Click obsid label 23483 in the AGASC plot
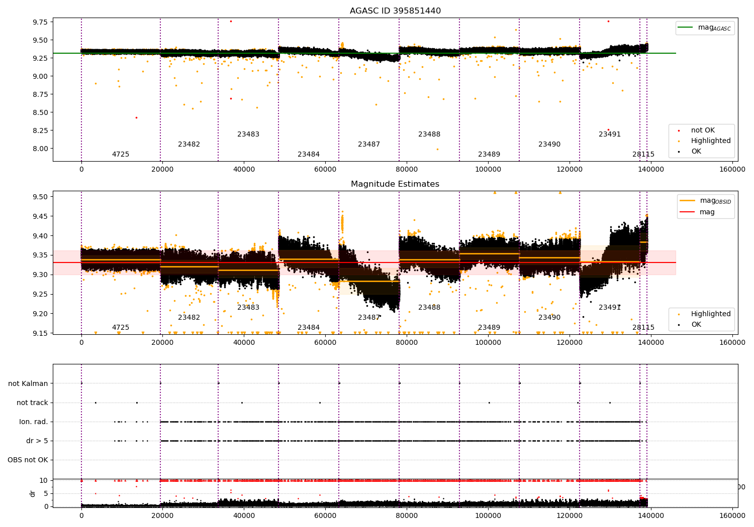This screenshot has height=527, width=754. (248, 135)
